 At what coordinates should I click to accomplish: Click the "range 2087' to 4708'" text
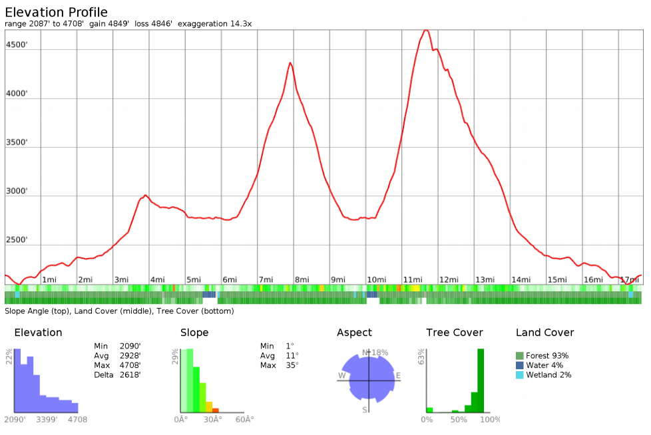pos(44,24)
